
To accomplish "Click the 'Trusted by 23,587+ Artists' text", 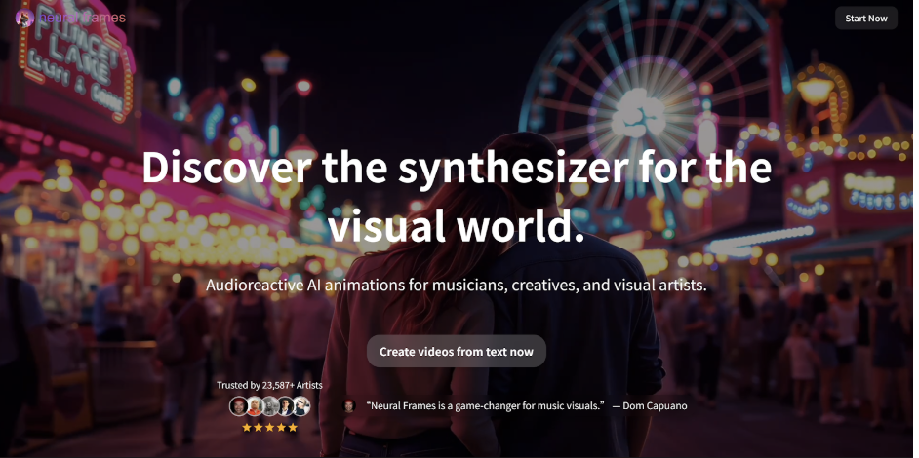I will (269, 385).
